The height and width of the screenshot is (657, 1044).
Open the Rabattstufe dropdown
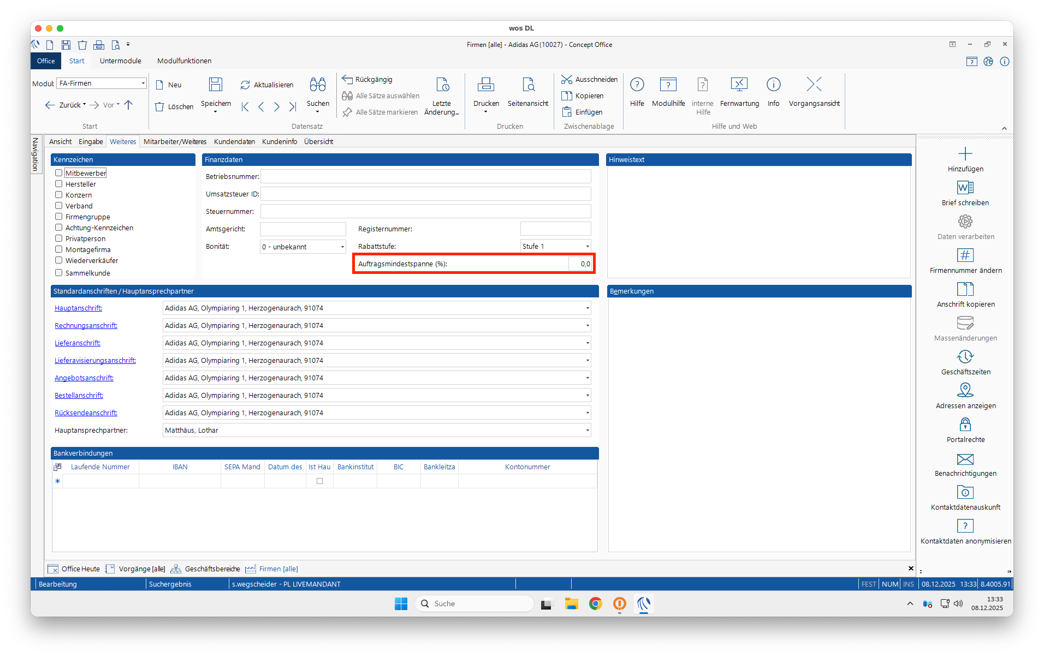click(x=588, y=247)
